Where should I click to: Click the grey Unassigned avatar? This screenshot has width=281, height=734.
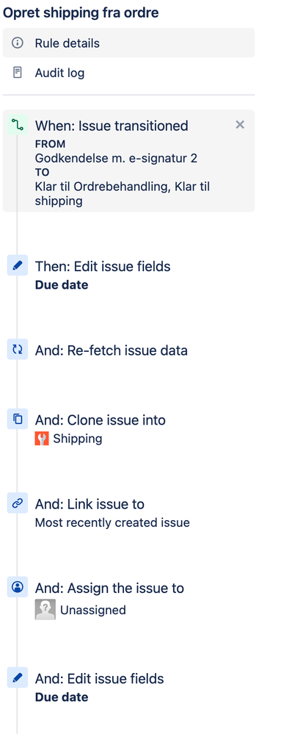coord(45,610)
